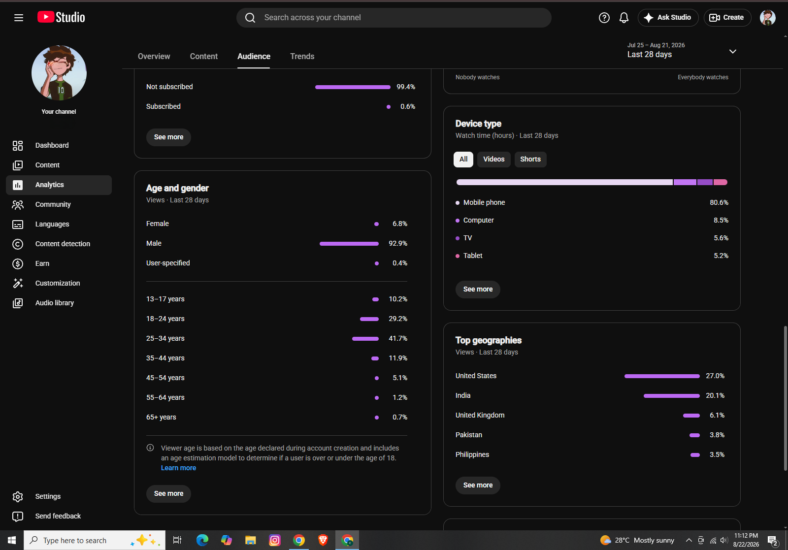
Task: Open the Learn more link
Action: click(178, 468)
